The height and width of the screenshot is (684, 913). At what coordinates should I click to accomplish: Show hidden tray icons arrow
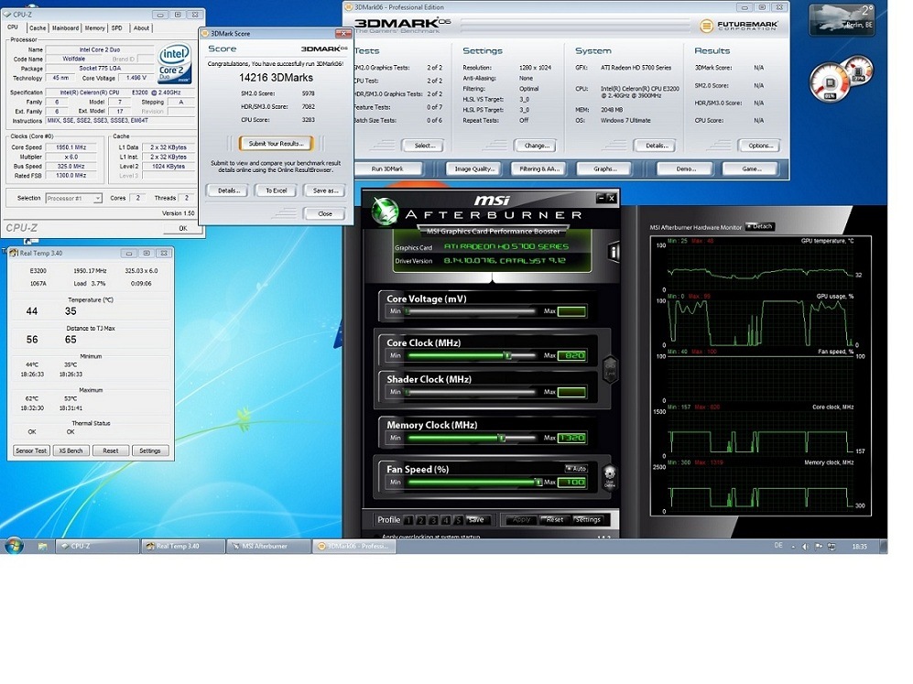792,548
